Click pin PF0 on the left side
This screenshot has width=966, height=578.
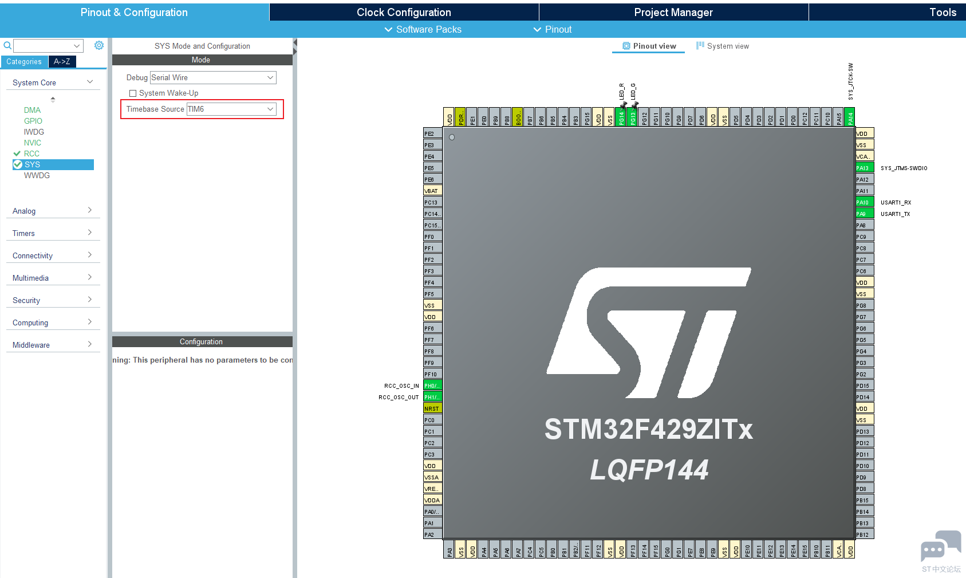432,237
